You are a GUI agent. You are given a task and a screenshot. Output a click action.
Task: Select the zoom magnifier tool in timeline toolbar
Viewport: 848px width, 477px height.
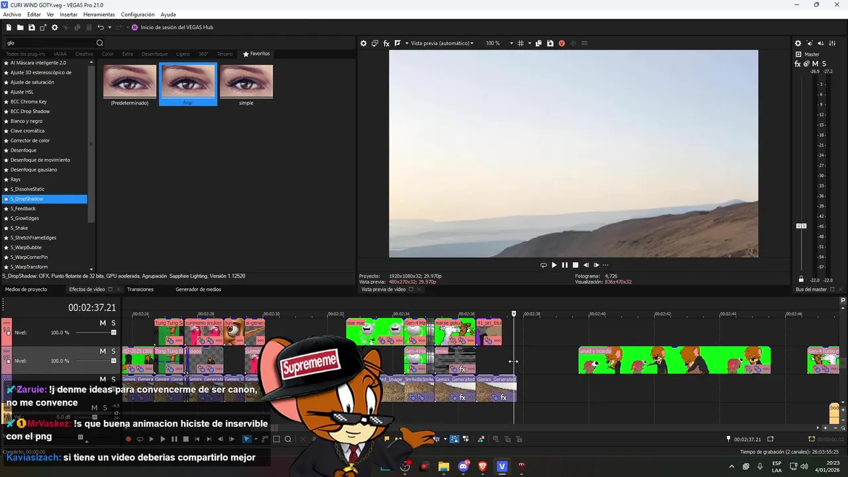pos(288,439)
